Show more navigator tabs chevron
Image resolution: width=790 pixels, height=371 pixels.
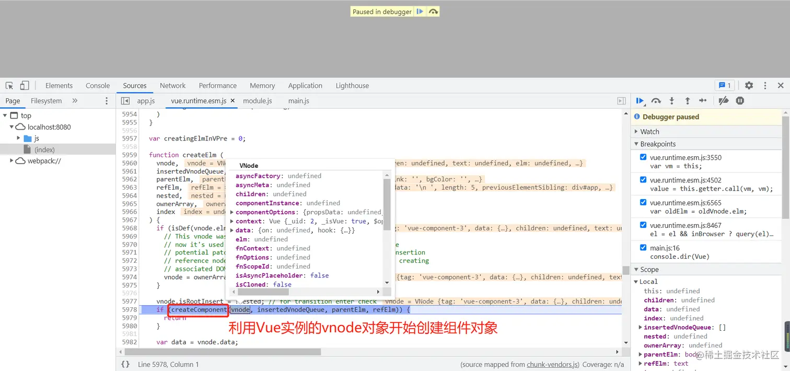pos(75,101)
